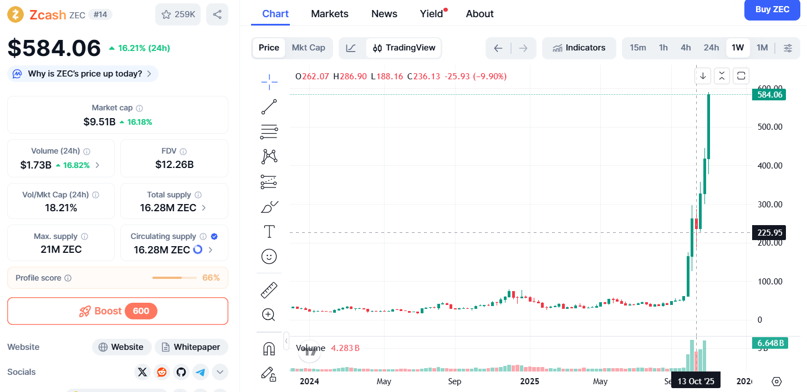Select the measure ruler tool
The width and height of the screenshot is (807, 392).
coord(269,289)
